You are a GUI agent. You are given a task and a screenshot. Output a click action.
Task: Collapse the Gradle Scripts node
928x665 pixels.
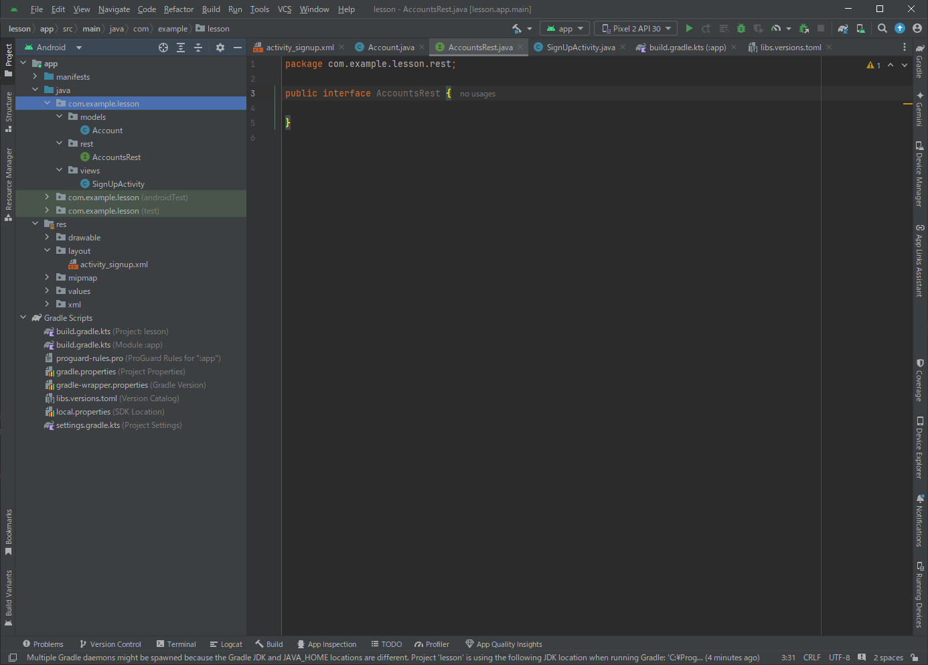pyautogui.click(x=23, y=317)
